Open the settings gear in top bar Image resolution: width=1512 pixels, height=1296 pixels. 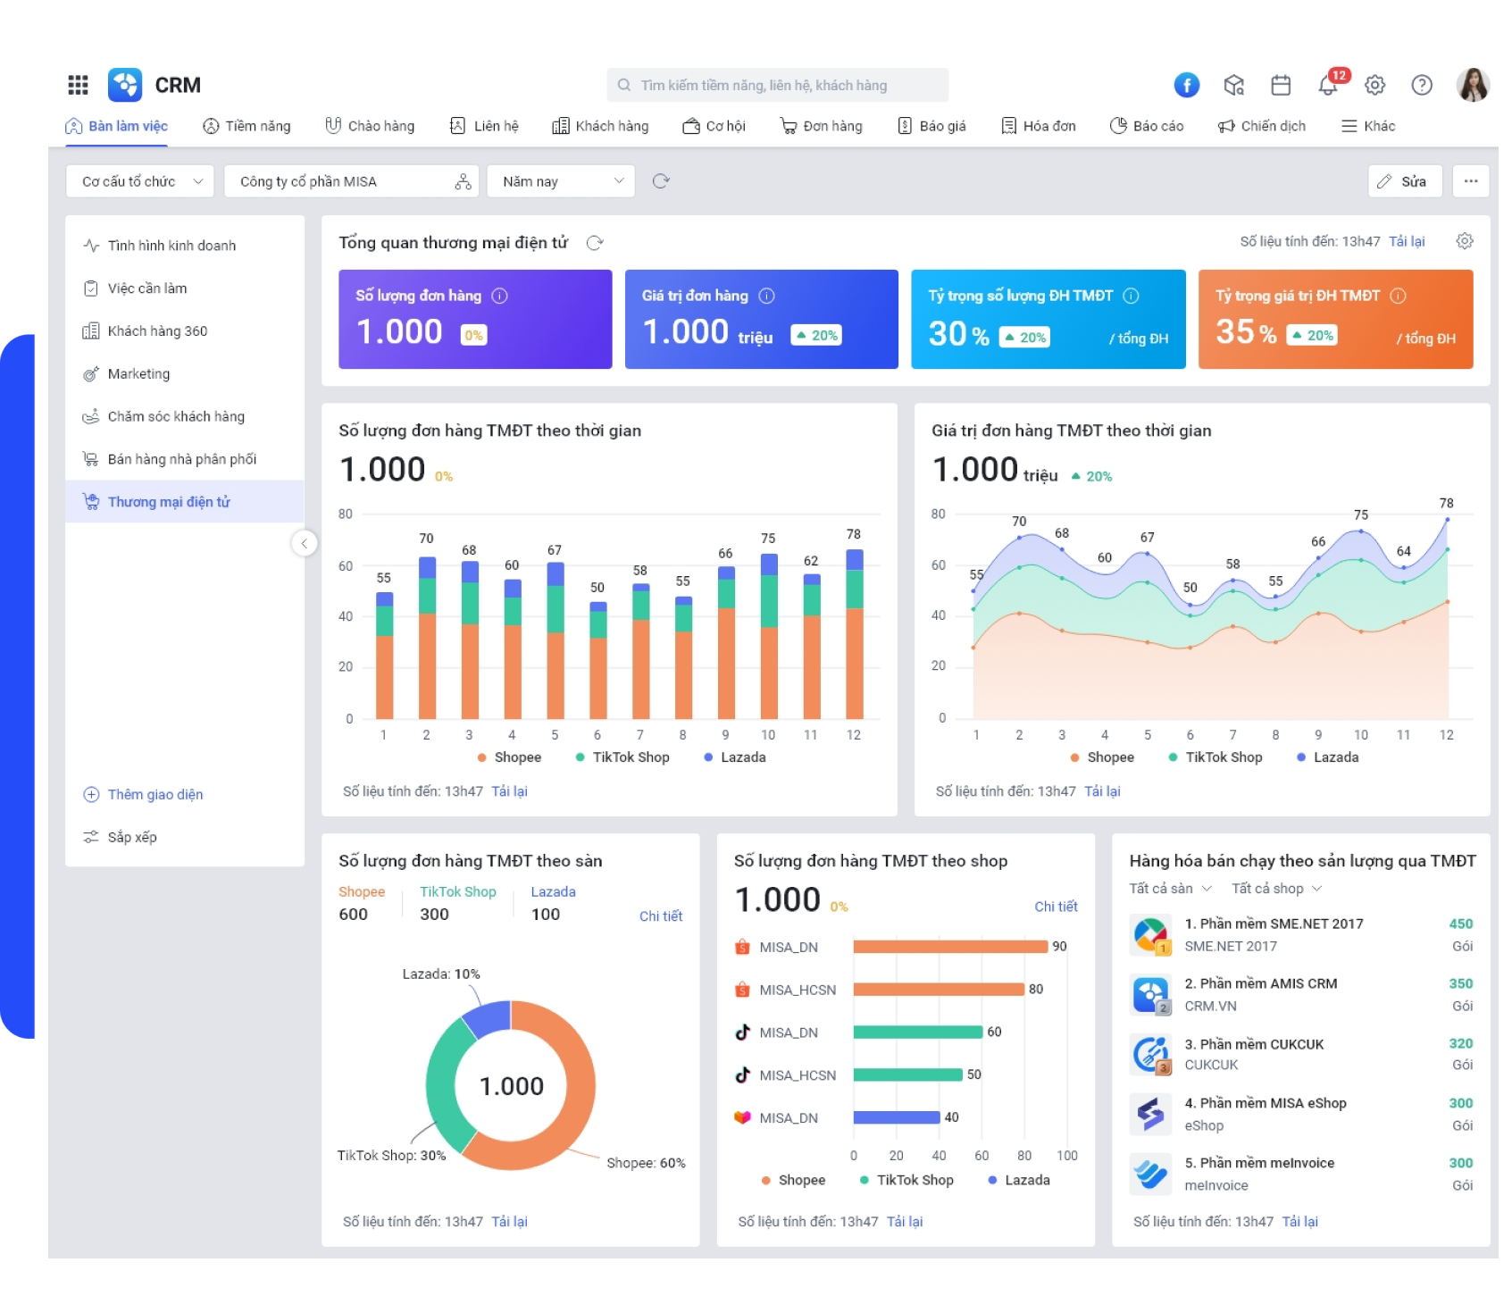coord(1374,85)
